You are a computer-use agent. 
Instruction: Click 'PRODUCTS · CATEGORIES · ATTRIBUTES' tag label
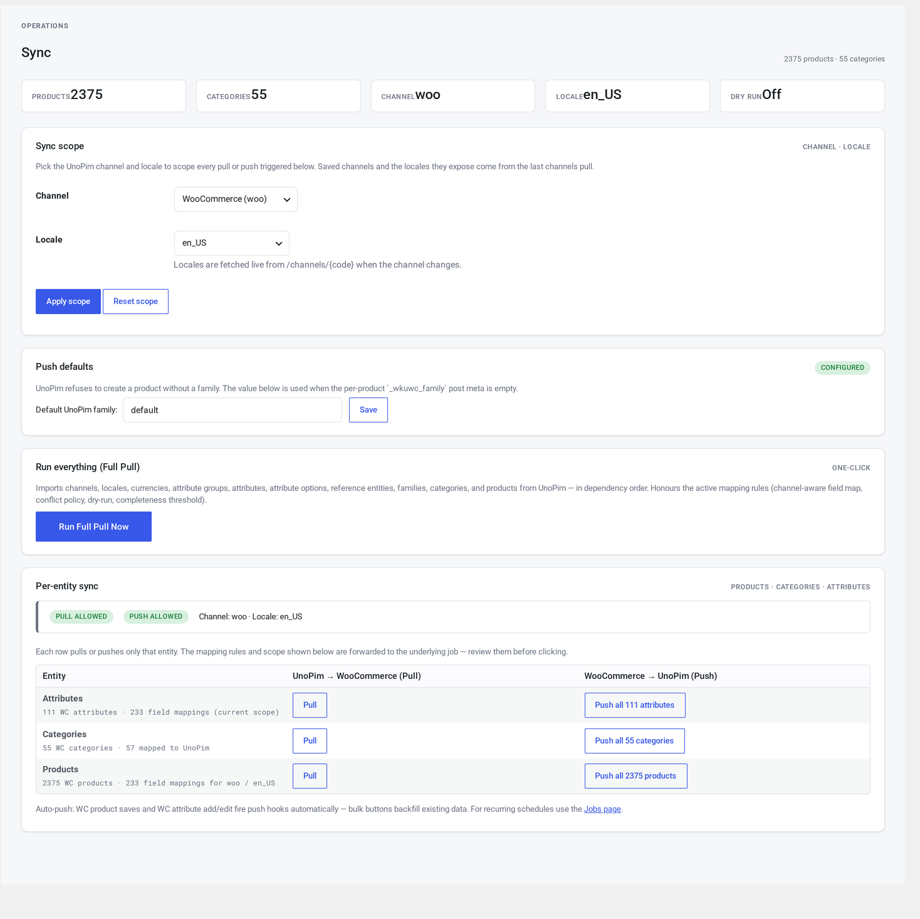coord(800,587)
